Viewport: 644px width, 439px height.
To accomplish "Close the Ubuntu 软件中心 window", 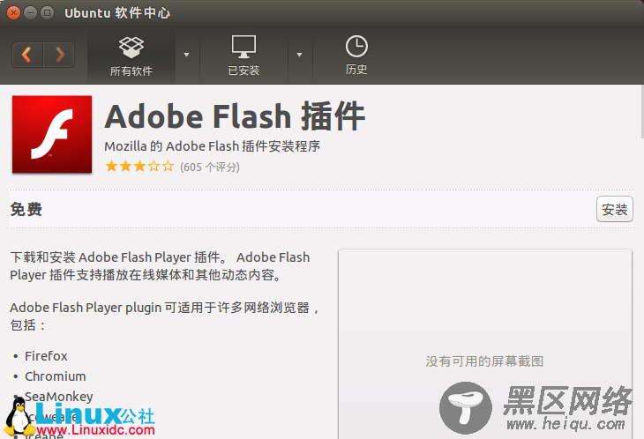I will pyautogui.click(x=13, y=13).
